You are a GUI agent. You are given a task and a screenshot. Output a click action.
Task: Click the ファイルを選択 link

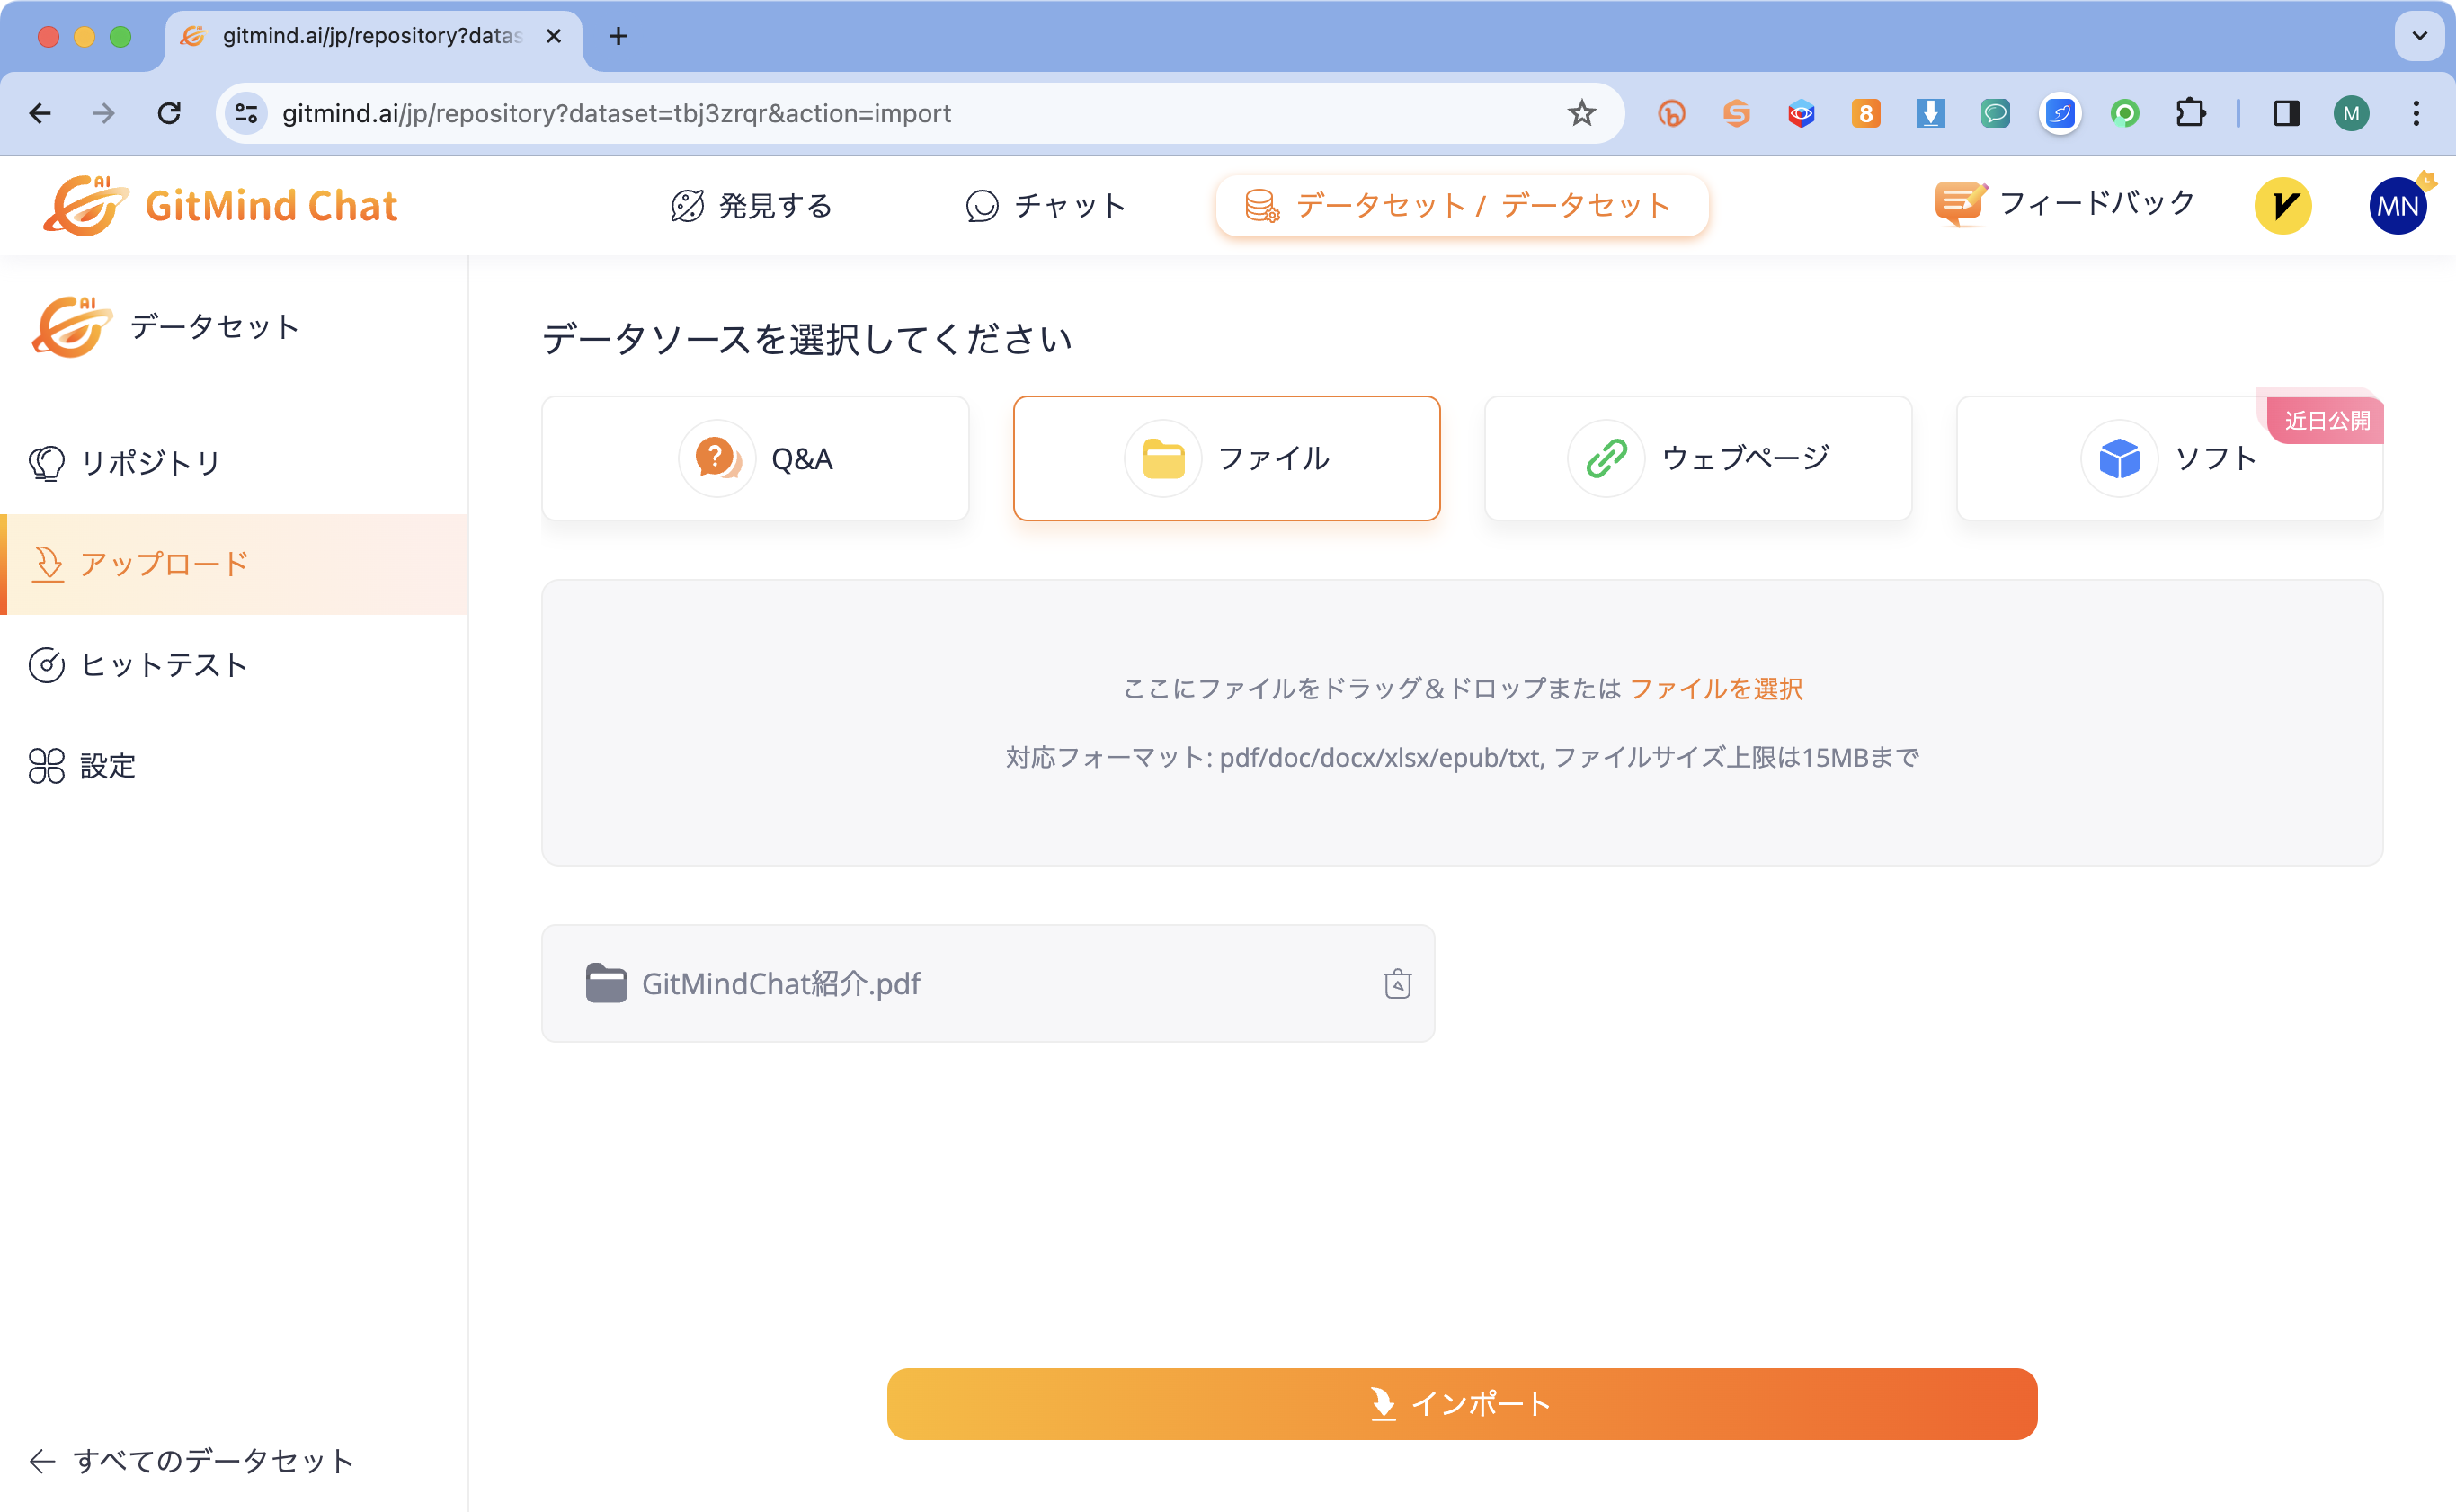pyautogui.click(x=1716, y=689)
